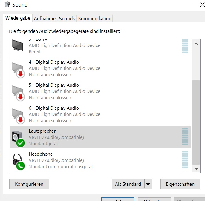Click the Sound speaker title icon
This screenshot has height=201, width=205.
7,4
